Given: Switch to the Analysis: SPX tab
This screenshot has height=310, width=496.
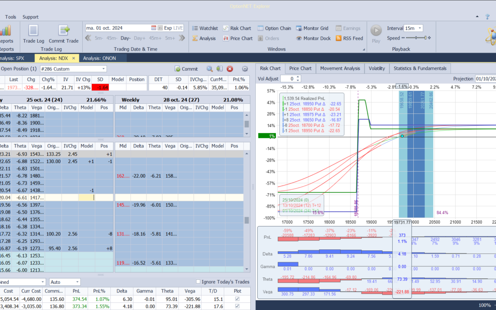Looking at the screenshot, I should [x=11, y=58].
